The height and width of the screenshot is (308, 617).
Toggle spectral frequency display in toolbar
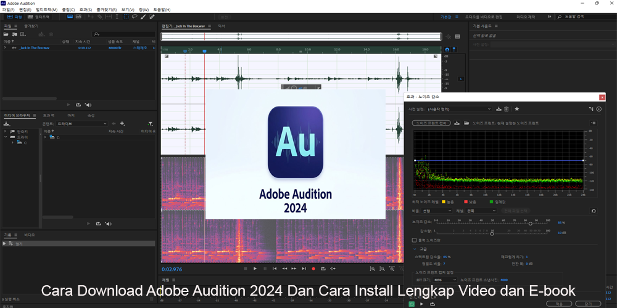pyautogui.click(x=70, y=17)
